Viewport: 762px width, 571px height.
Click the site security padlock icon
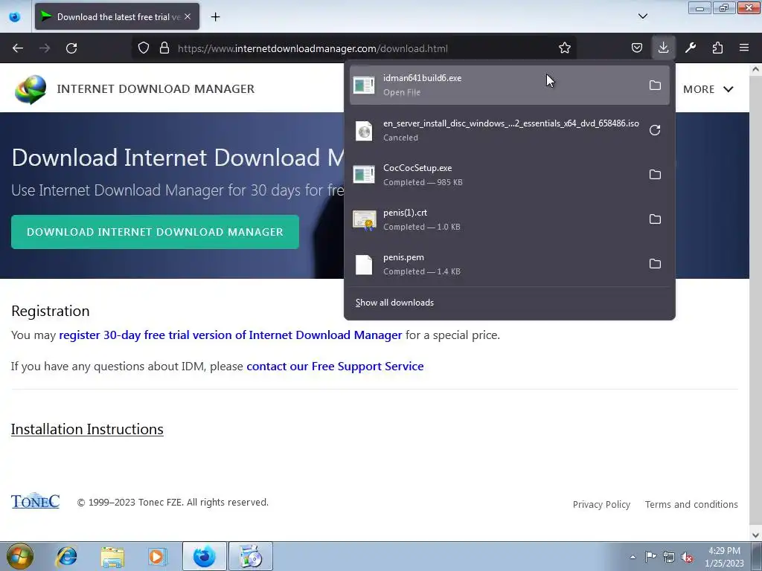pos(164,48)
